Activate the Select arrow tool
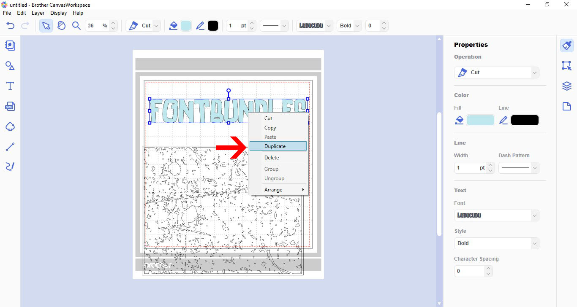 (46, 26)
